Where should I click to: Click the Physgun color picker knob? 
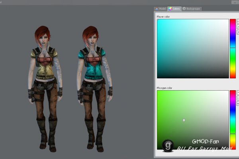pos(184,120)
